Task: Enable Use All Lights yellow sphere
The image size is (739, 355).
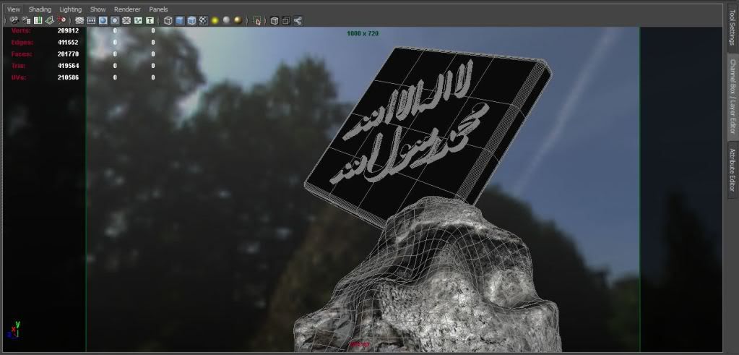Action: point(215,20)
